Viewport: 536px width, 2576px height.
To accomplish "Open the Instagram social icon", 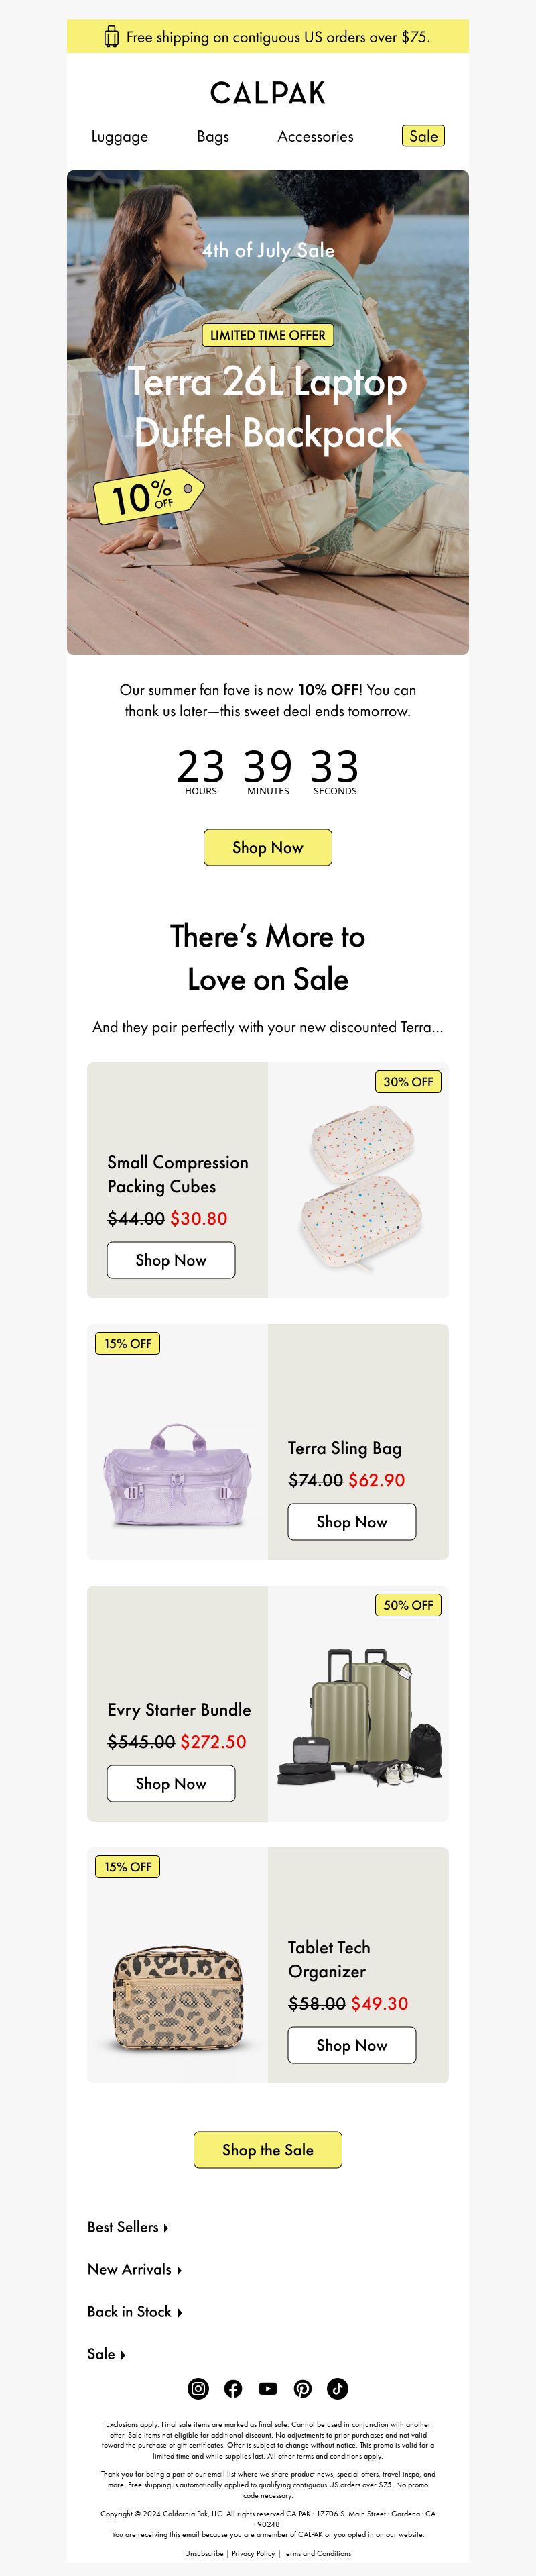I will click(x=198, y=2388).
